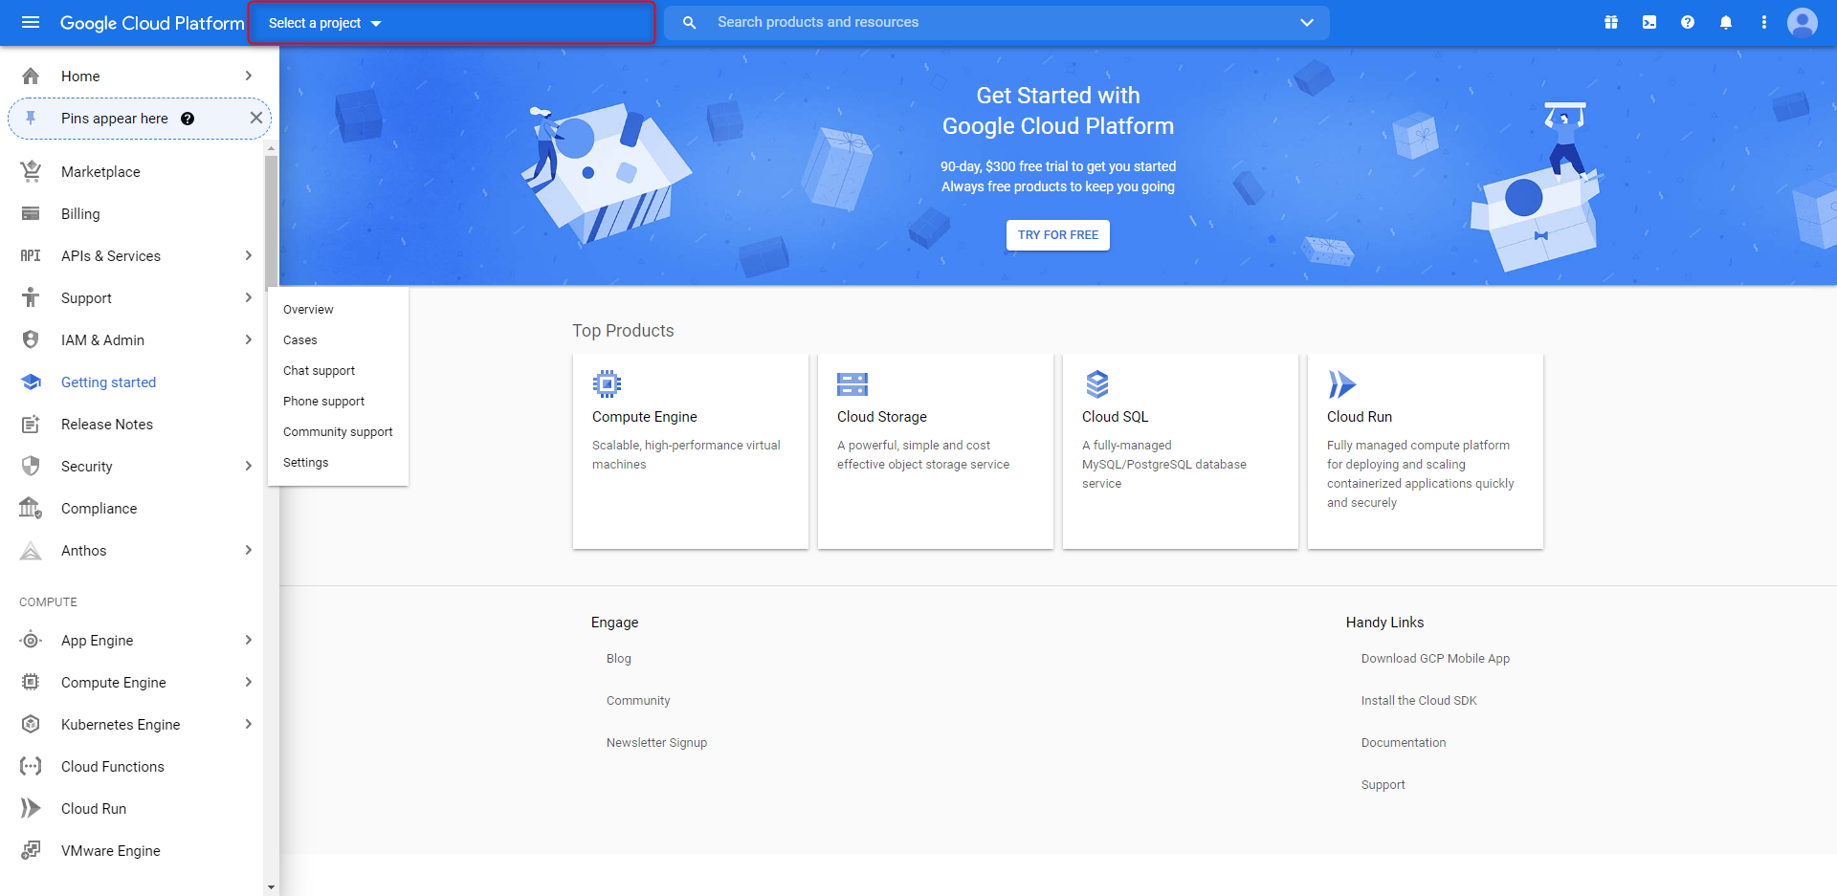This screenshot has width=1837, height=896.
Task: Expand the Security submenu chevron
Action: [x=248, y=466]
